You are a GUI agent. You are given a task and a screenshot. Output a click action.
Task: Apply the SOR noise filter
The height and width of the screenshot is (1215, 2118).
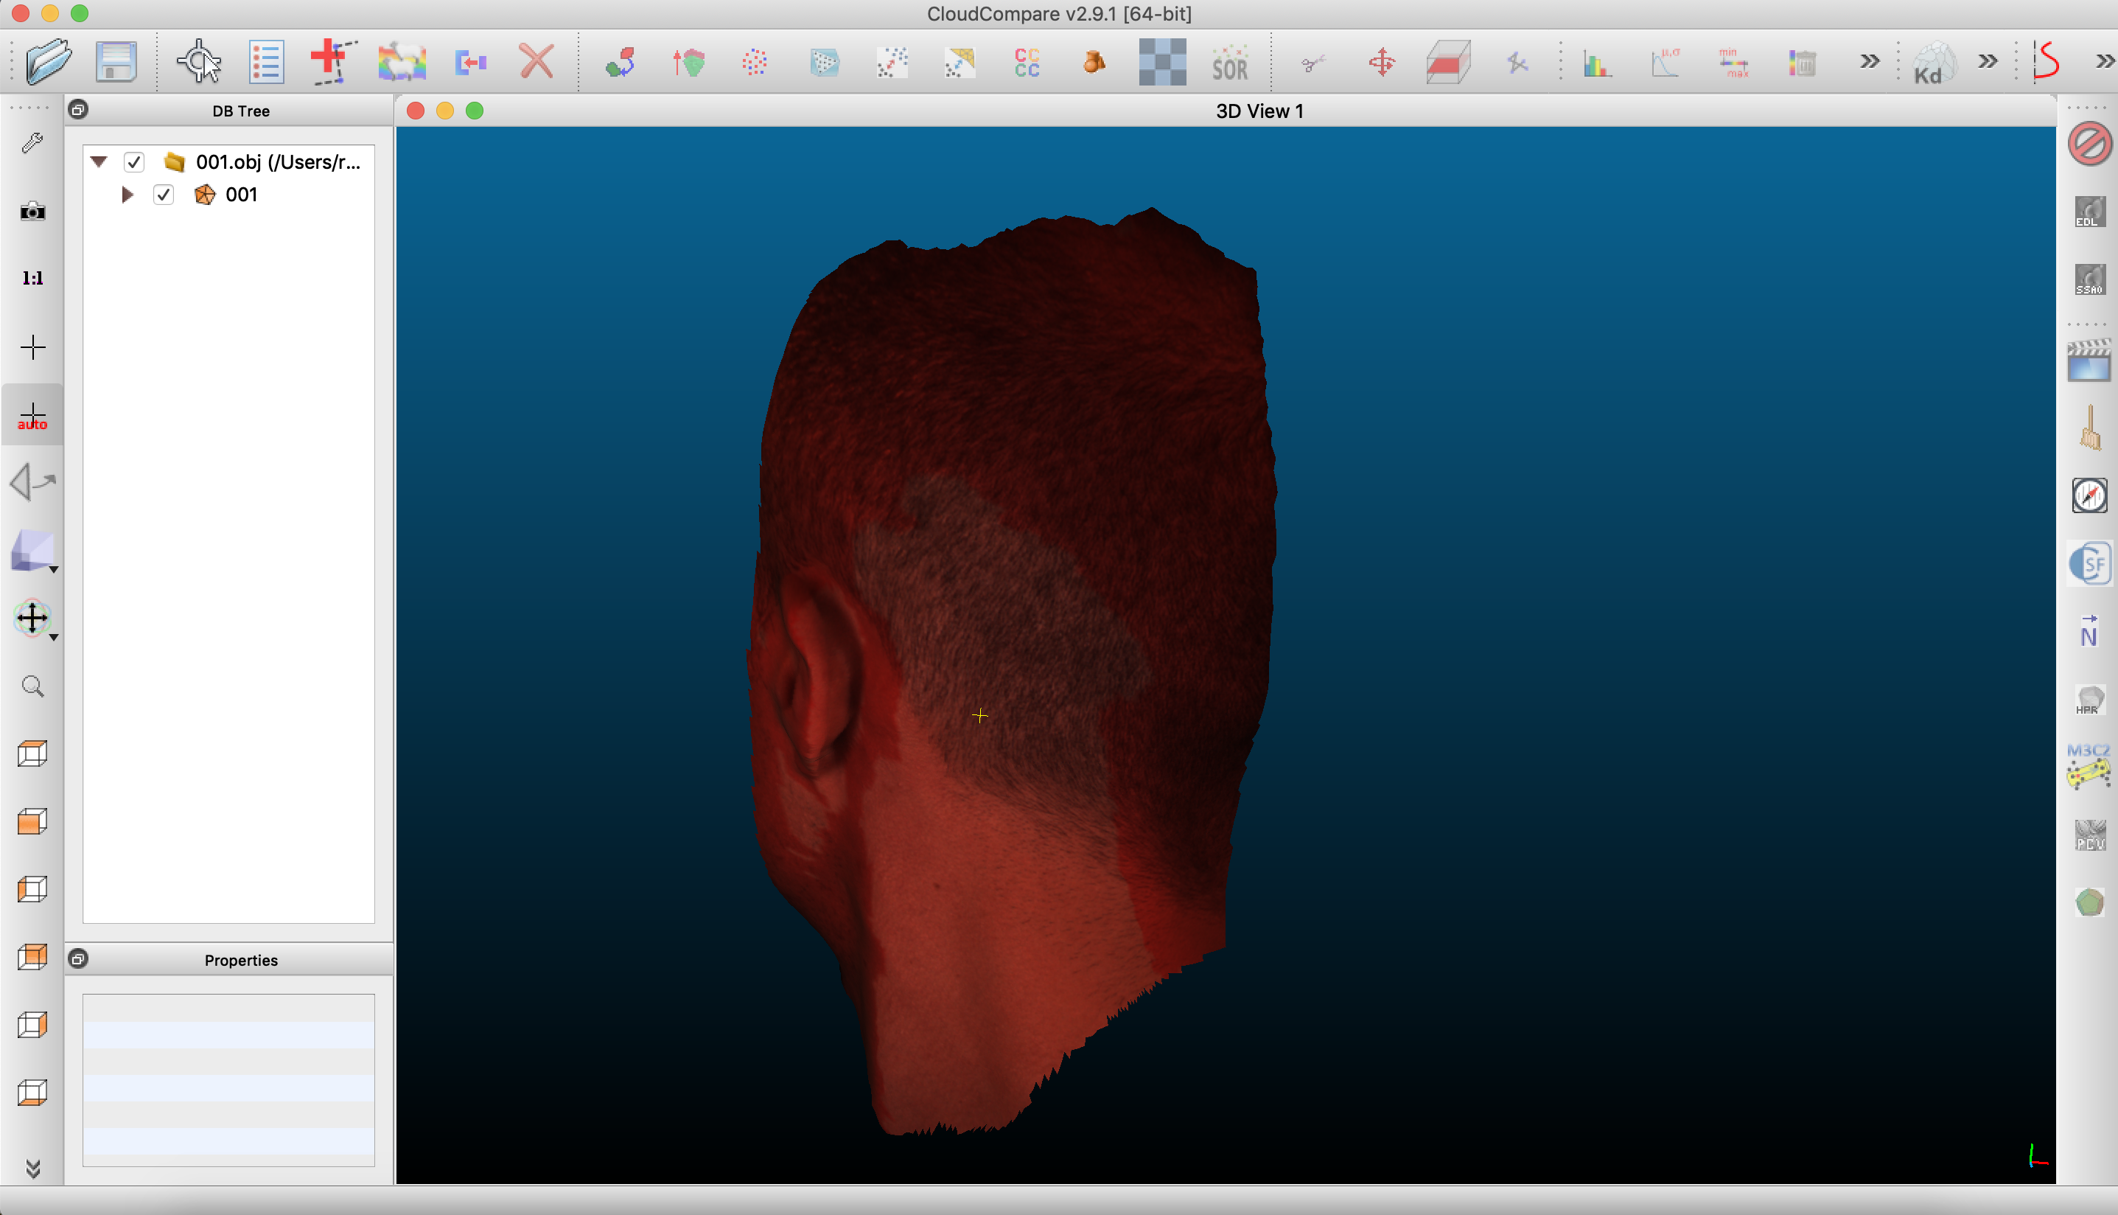1228,61
